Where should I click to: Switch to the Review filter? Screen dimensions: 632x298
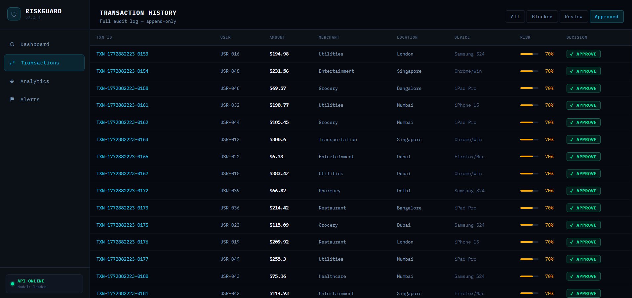[x=573, y=17]
